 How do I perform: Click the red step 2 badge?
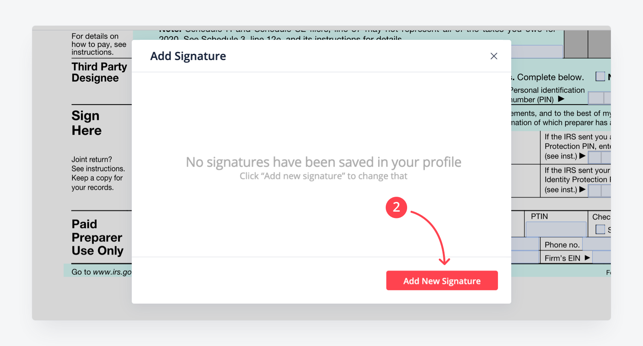click(x=396, y=207)
